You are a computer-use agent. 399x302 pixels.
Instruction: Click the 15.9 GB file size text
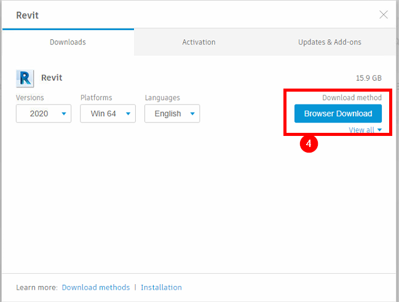point(369,78)
